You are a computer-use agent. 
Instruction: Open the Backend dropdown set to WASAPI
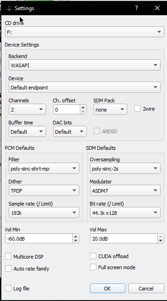coord(84,65)
